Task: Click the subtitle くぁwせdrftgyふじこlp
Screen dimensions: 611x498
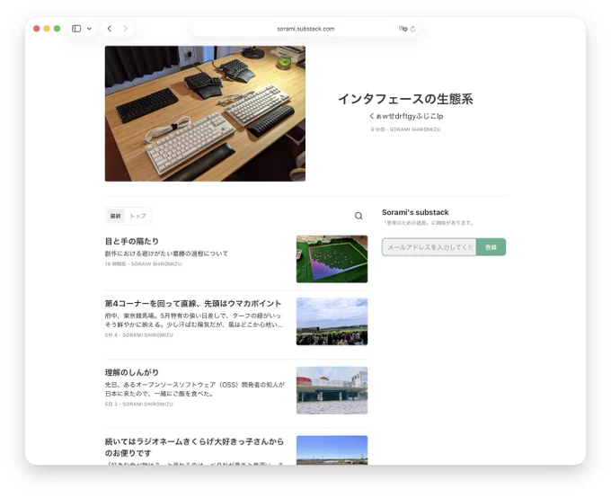Action: coord(405,116)
